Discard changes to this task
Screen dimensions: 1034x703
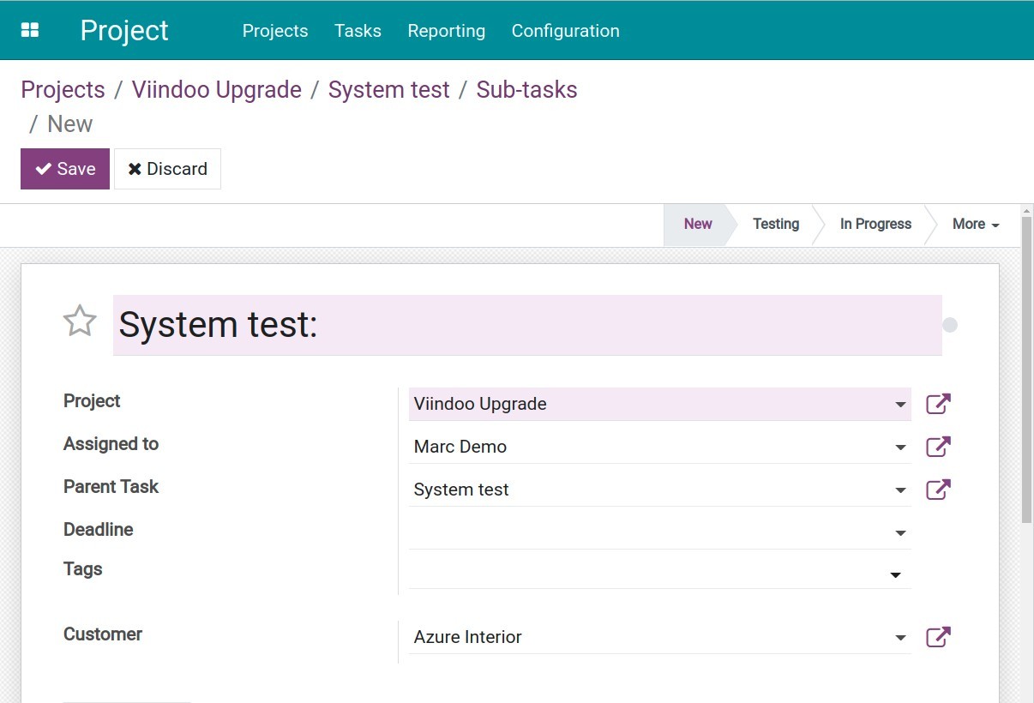(x=167, y=168)
